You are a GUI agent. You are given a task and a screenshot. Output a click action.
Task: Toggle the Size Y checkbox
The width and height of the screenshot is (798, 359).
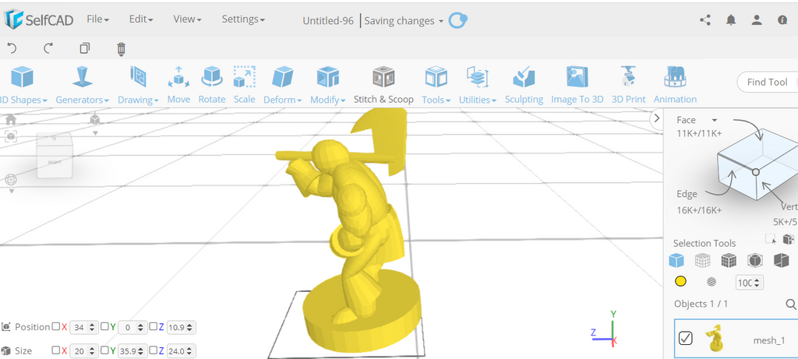click(104, 350)
